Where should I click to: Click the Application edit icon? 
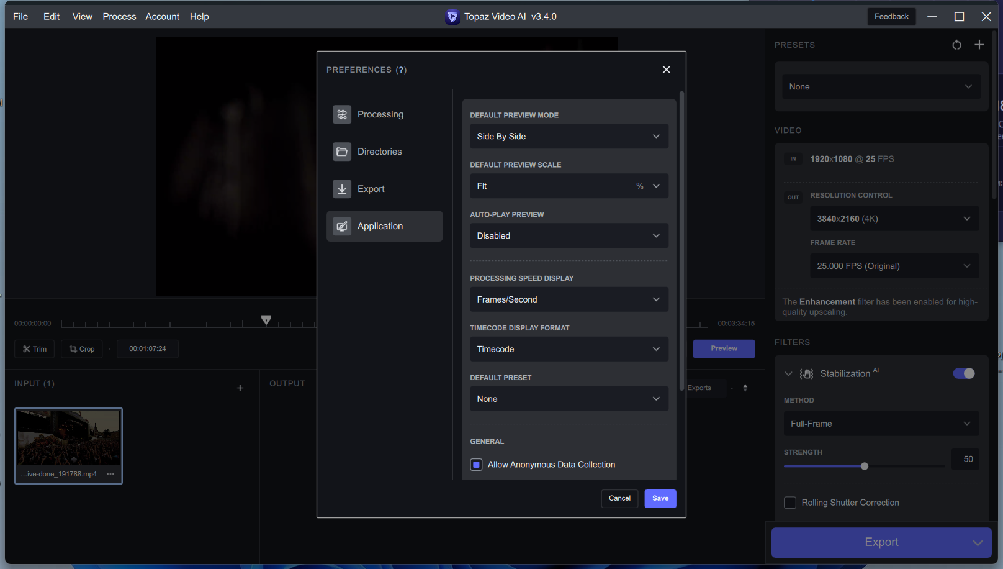(342, 226)
